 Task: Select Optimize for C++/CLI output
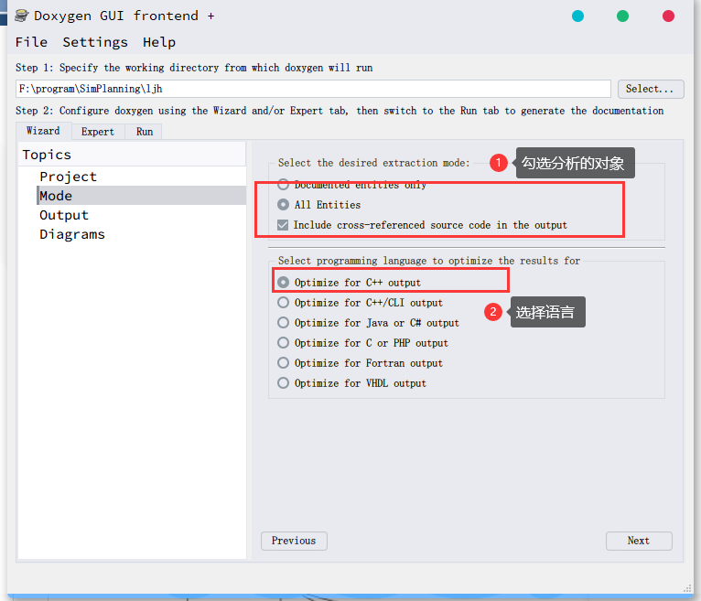[x=283, y=303]
